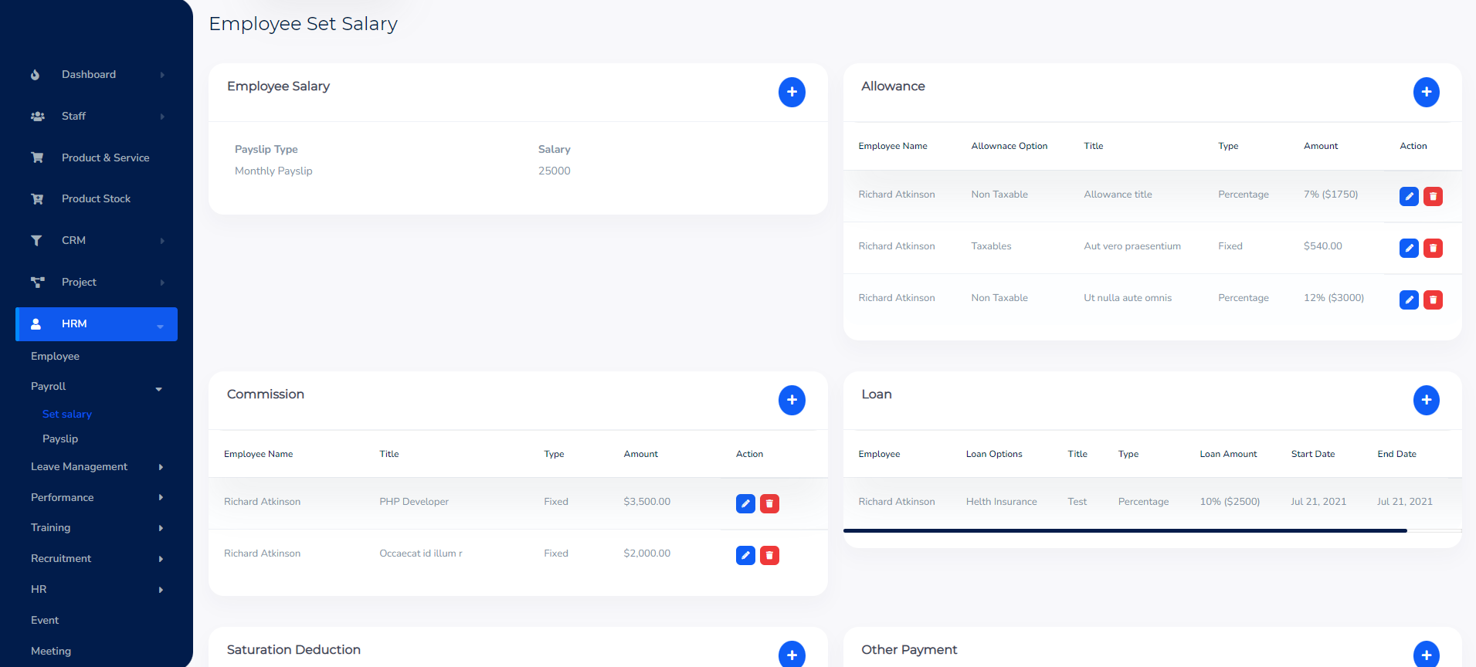Viewport: 1476px width, 667px height.
Task: Go to the Employee page
Action: (x=55, y=356)
